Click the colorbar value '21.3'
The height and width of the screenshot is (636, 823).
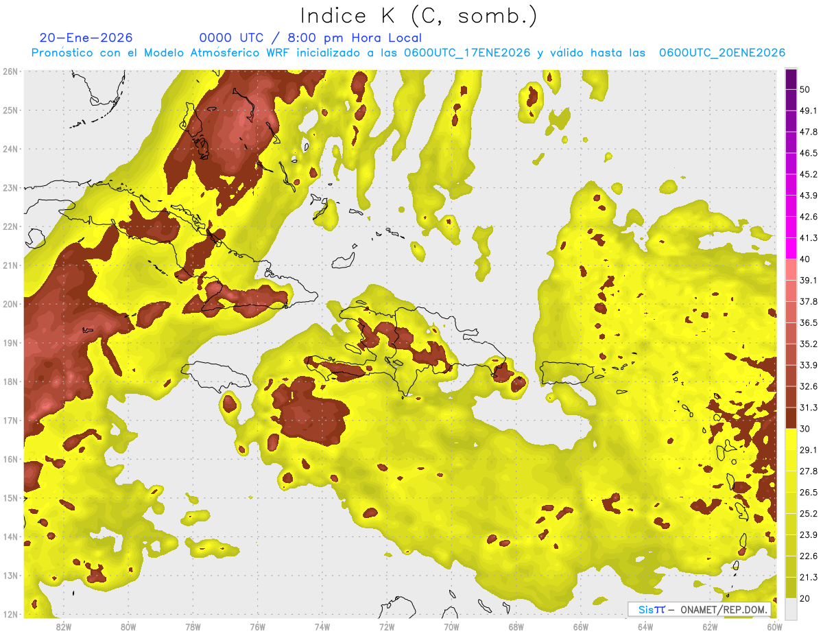coord(809,578)
